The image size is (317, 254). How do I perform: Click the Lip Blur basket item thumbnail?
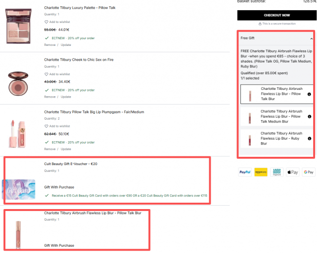click(18, 235)
